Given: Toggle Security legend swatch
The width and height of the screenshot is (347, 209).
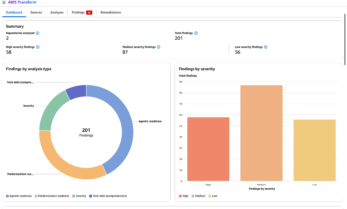Looking at the screenshot, I should (x=74, y=196).
